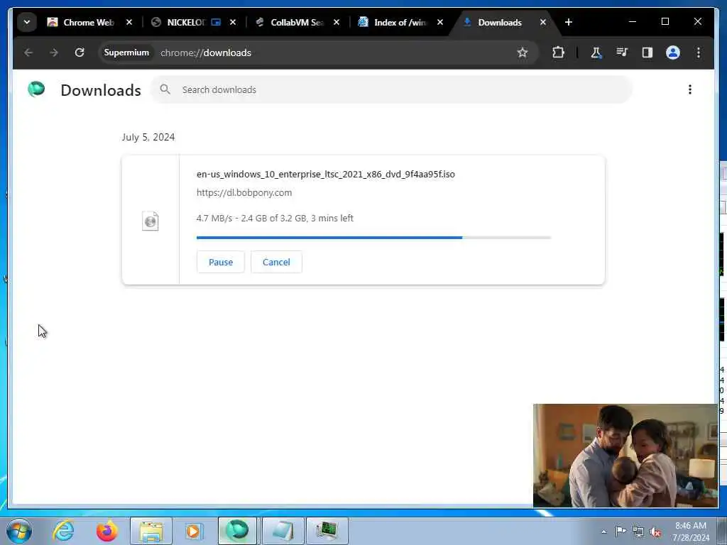Open the Extensions puzzle icon
This screenshot has width=727, height=545.
click(x=558, y=53)
